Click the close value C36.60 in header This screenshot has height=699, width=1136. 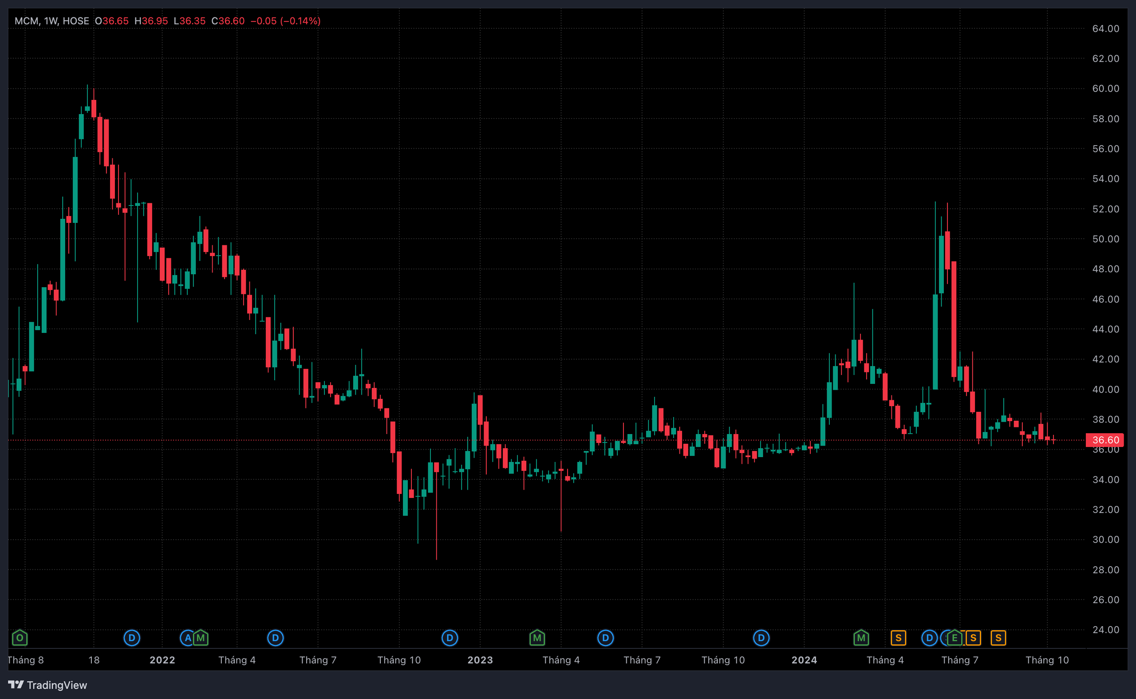click(x=228, y=21)
